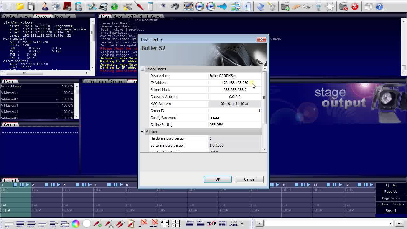Open the help icon dropdown arrow
This screenshot has height=229, width=407.
click(x=383, y=10)
